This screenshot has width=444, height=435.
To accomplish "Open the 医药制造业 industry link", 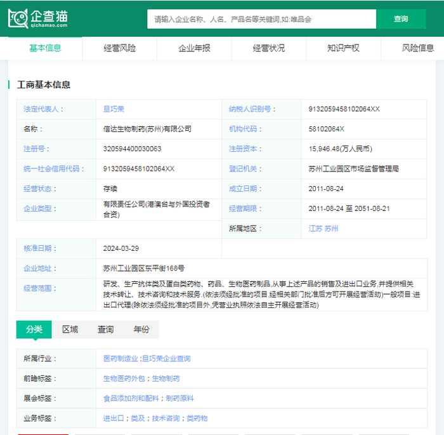I will 120,359.
